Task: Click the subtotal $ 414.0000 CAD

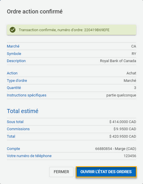Action: [x=123, y=122]
